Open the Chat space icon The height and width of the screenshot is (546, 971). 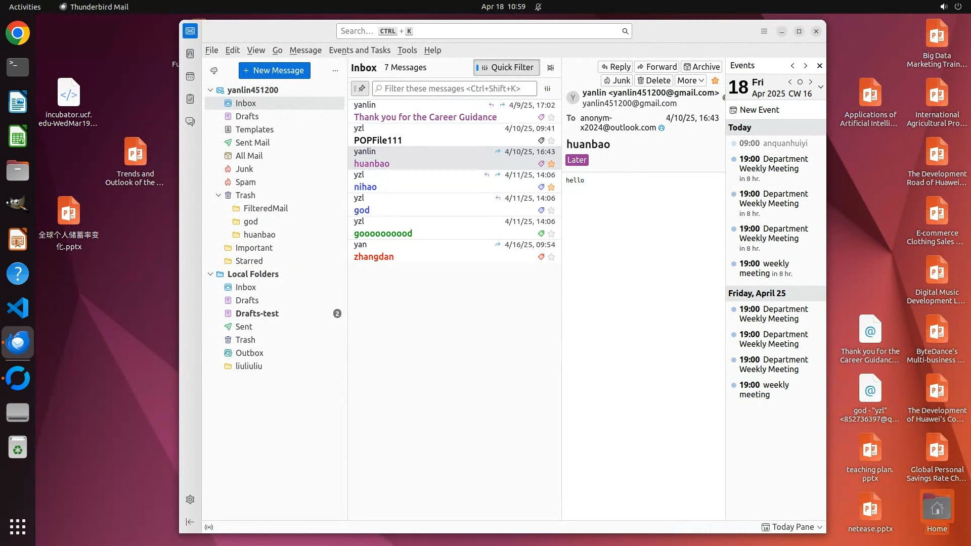point(190,122)
